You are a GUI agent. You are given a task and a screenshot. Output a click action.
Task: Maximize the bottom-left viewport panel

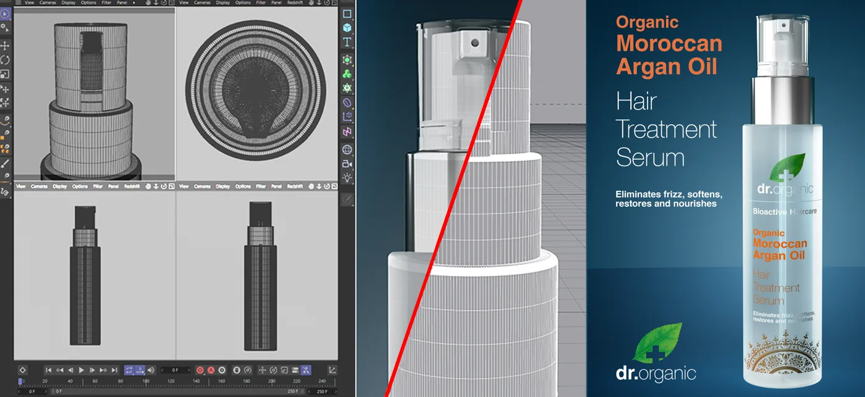click(172, 186)
